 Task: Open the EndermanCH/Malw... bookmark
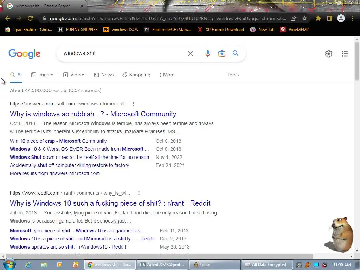(x=168, y=30)
